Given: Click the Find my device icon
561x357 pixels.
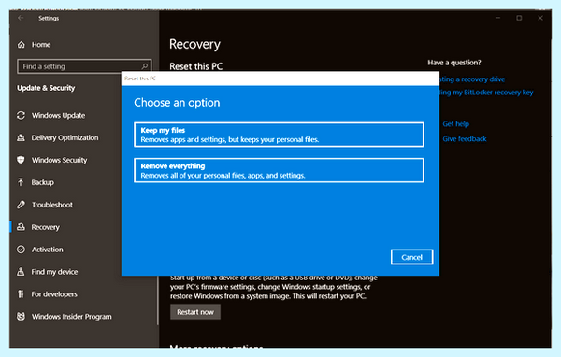Looking at the screenshot, I should pyautogui.click(x=22, y=272).
